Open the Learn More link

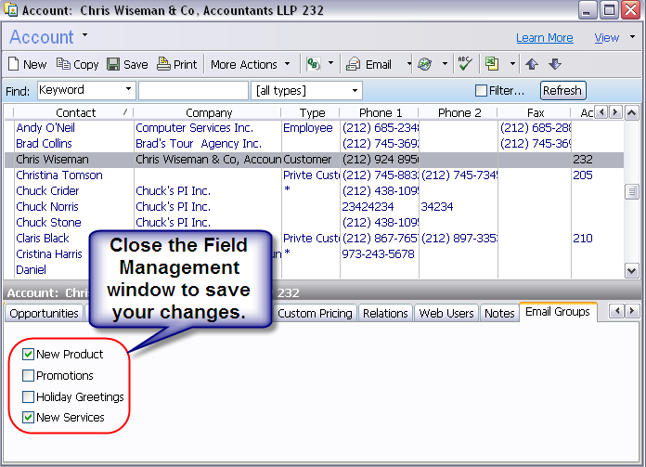pos(544,38)
